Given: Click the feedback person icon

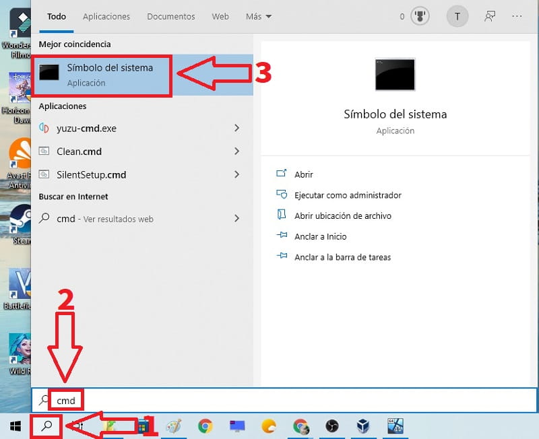Looking at the screenshot, I should (490, 16).
